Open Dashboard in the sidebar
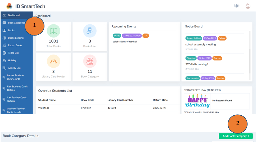 [14, 15]
